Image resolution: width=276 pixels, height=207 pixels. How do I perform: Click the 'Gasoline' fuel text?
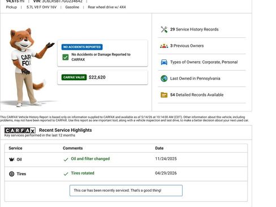[72, 7]
